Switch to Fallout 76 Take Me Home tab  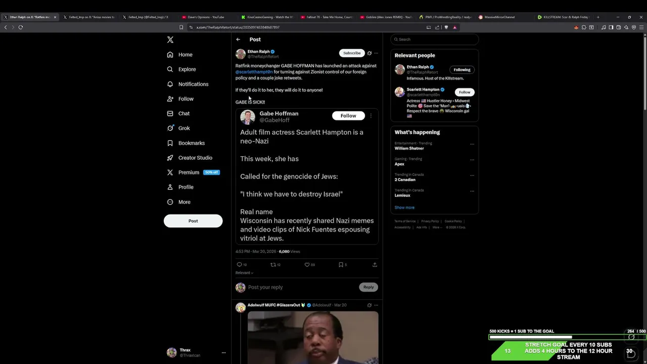pyautogui.click(x=327, y=17)
